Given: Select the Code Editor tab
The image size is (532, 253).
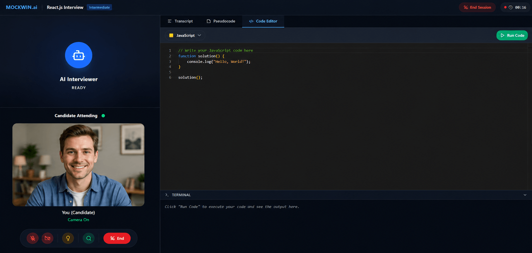Looking at the screenshot, I should (263, 21).
